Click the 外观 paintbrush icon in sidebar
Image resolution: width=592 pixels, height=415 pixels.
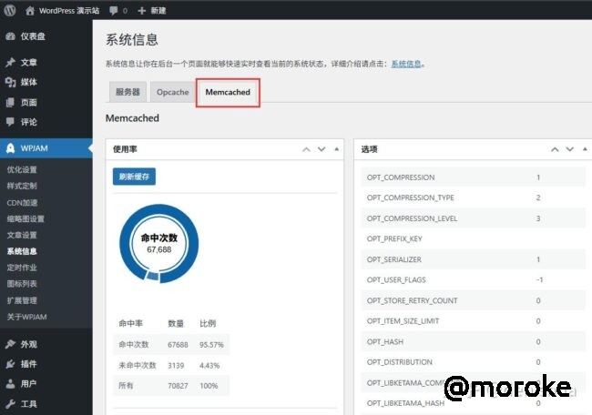click(x=11, y=344)
